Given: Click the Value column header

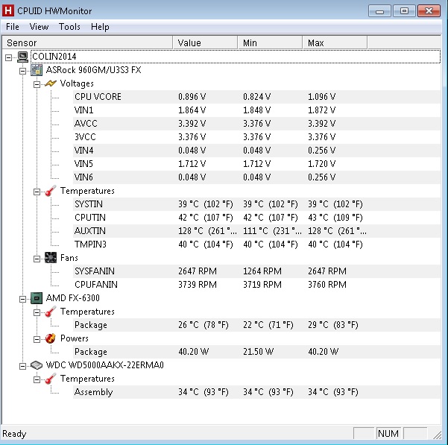Looking at the screenshot, I should (x=205, y=42).
